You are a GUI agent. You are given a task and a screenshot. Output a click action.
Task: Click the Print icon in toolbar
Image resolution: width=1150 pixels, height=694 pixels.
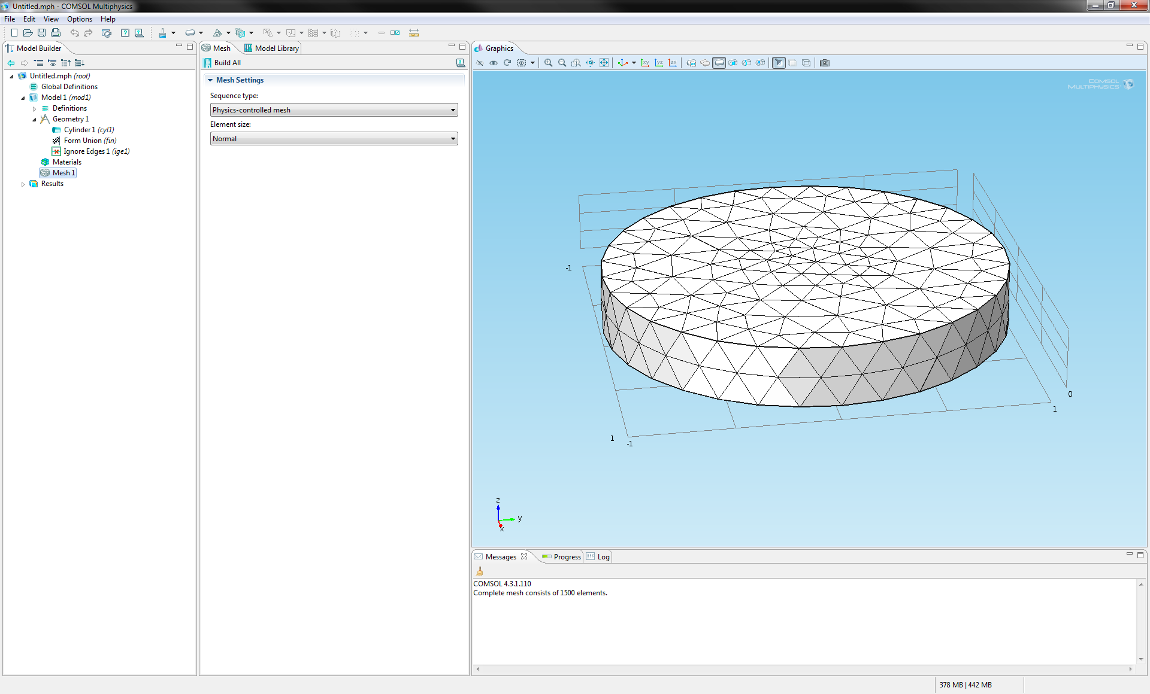(x=56, y=33)
